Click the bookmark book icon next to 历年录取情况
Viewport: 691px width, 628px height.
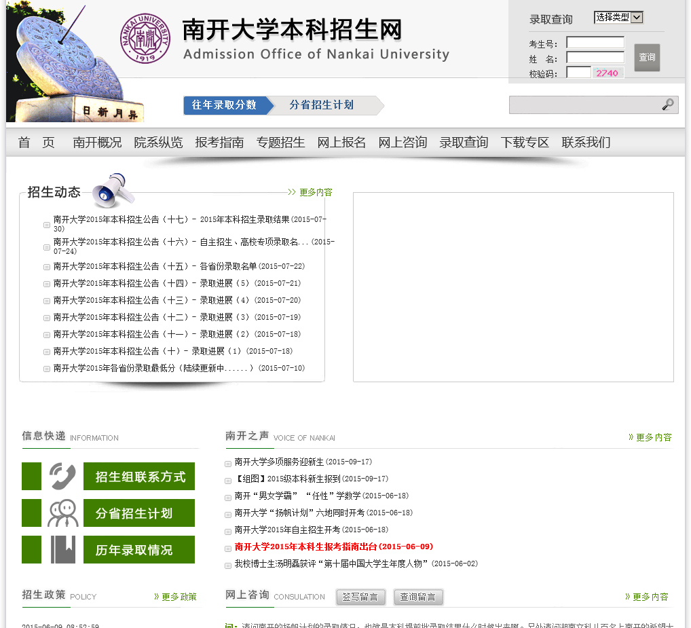click(x=62, y=549)
